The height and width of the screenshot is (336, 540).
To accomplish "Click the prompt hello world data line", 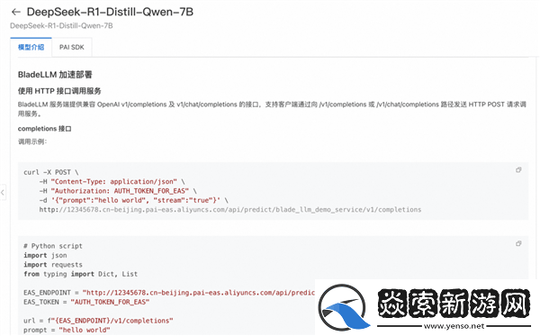I will tap(133, 200).
